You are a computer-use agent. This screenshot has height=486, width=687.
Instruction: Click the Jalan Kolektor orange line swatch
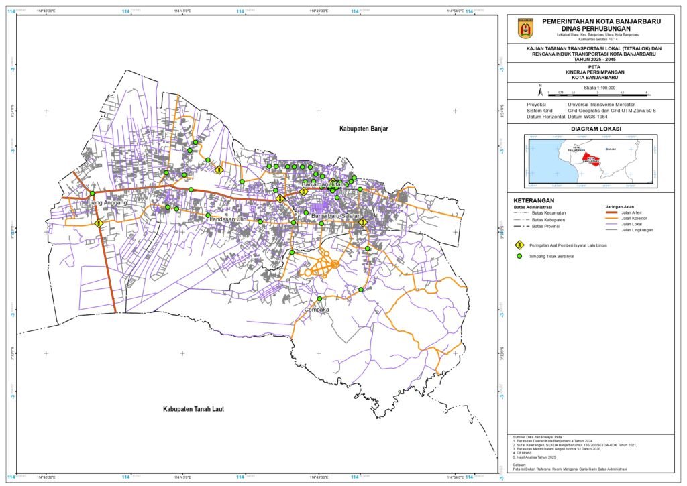click(611, 218)
